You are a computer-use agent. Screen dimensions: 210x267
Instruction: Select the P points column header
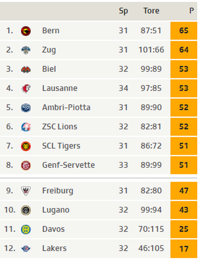tap(192, 11)
